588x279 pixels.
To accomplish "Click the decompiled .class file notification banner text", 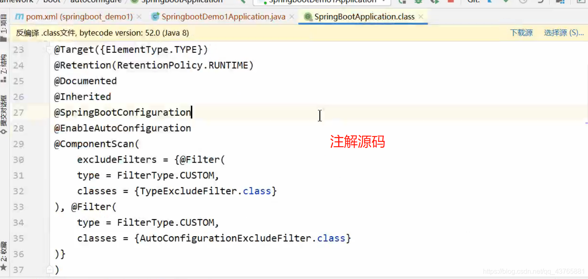I will click(103, 33).
